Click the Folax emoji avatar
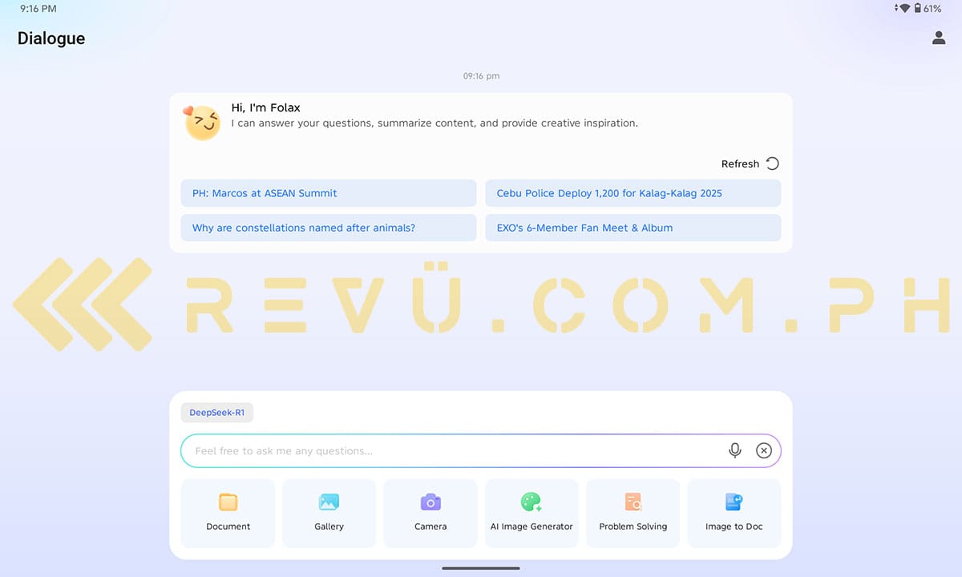This screenshot has height=577, width=962. (x=202, y=123)
